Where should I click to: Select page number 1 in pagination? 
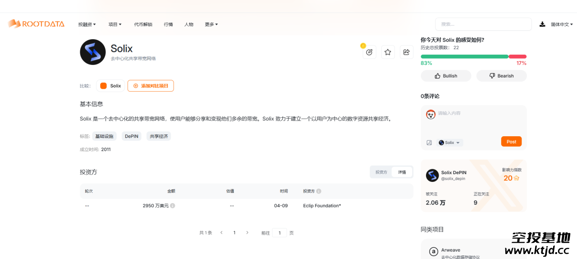pyautogui.click(x=234, y=233)
